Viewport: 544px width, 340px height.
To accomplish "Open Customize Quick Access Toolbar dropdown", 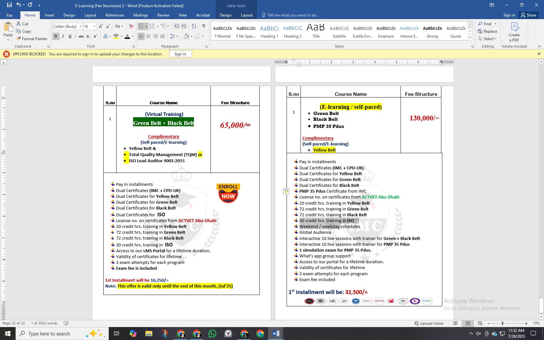I will (x=39, y=5).
